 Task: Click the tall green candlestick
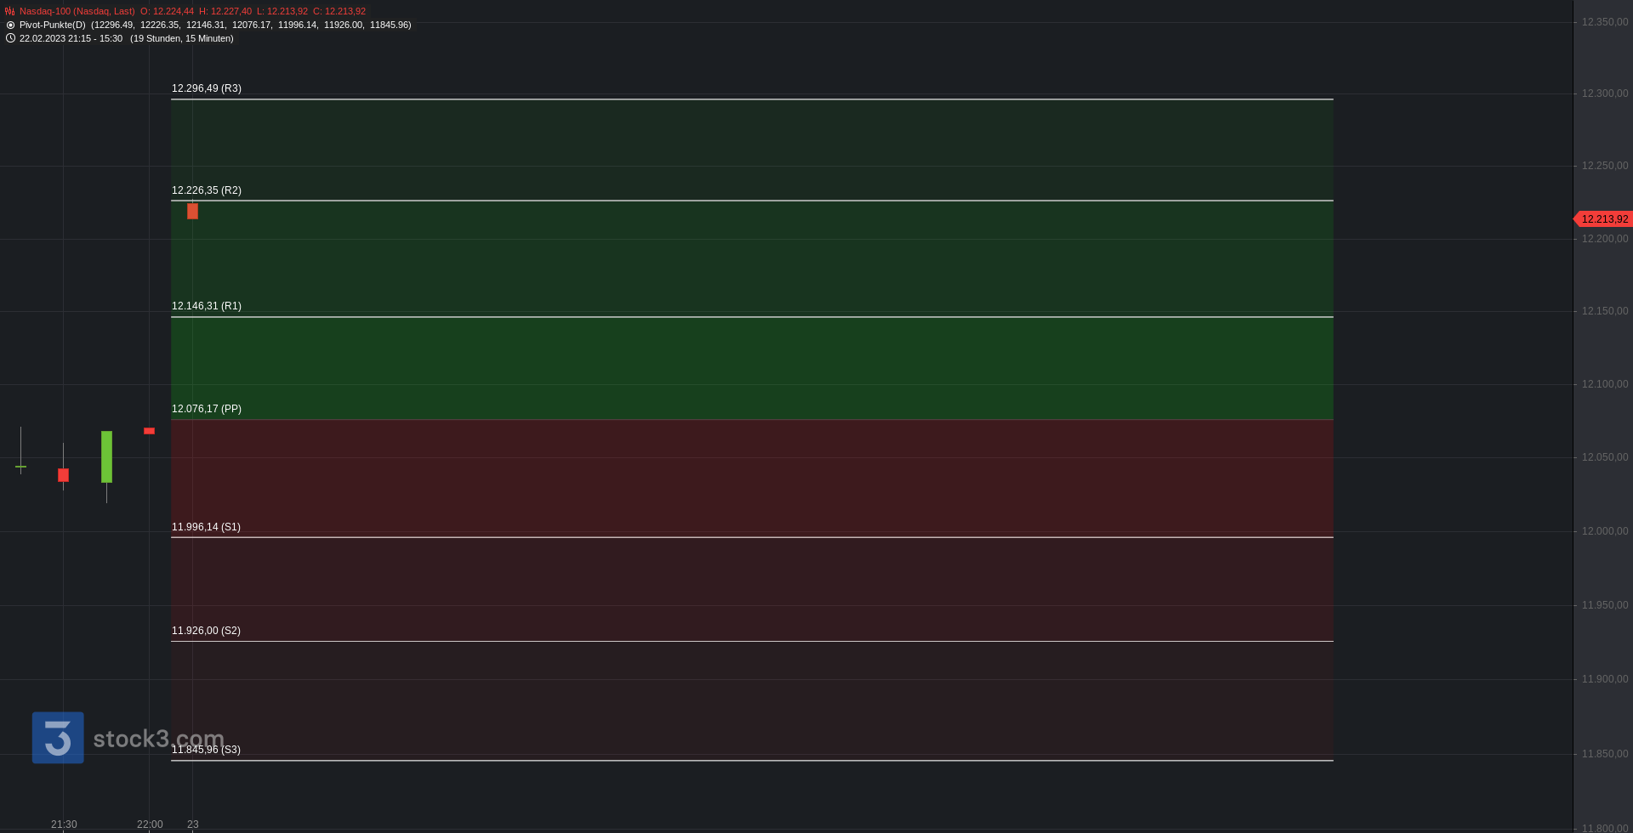[x=106, y=457]
